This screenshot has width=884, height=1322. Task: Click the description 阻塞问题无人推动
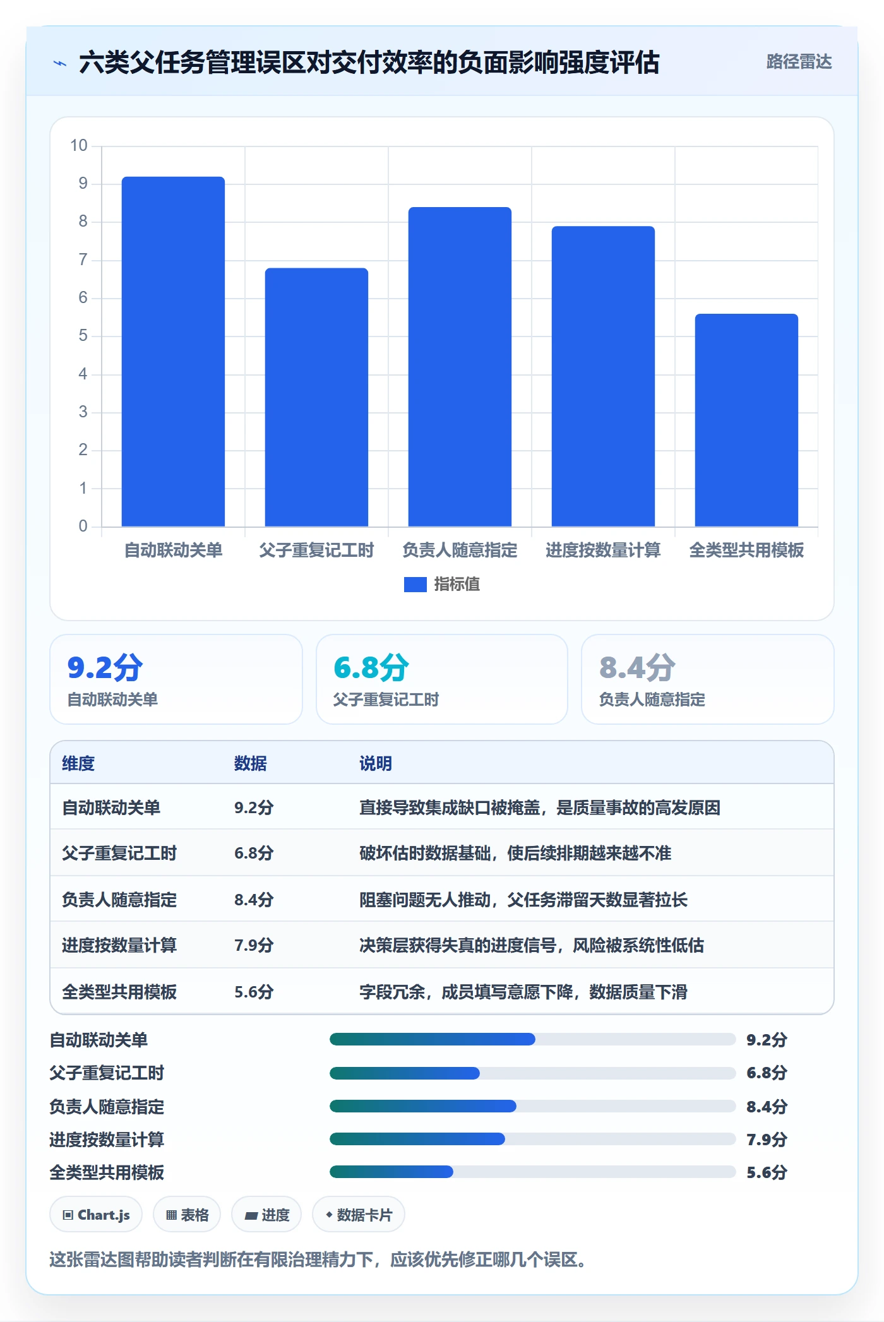(x=523, y=900)
